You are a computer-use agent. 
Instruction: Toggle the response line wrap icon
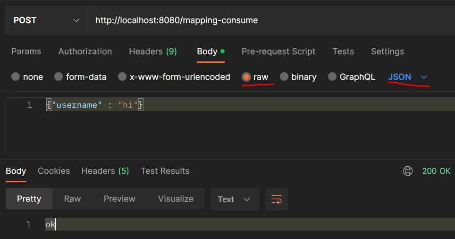(276, 199)
